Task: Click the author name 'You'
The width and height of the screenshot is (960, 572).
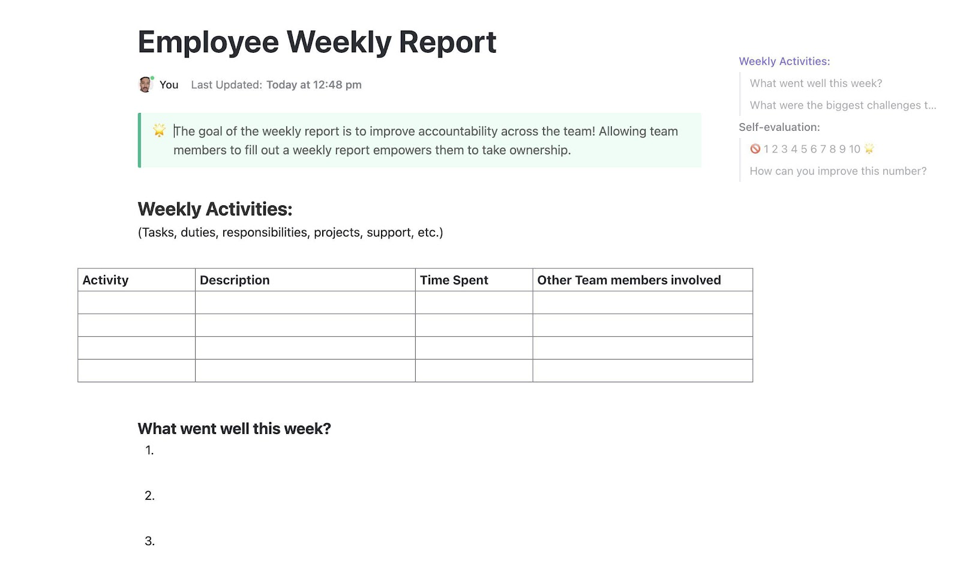Action: 169,85
